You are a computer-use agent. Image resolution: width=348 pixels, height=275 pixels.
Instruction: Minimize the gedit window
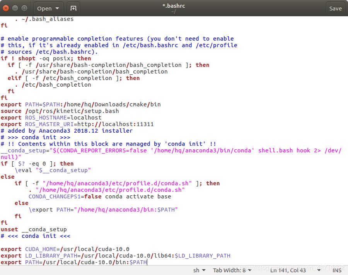15,8
